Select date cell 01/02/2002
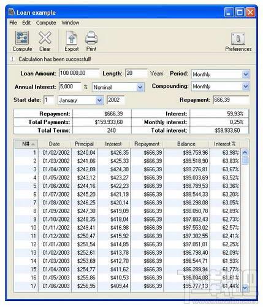The height and width of the screenshot is (307, 263). point(56,153)
